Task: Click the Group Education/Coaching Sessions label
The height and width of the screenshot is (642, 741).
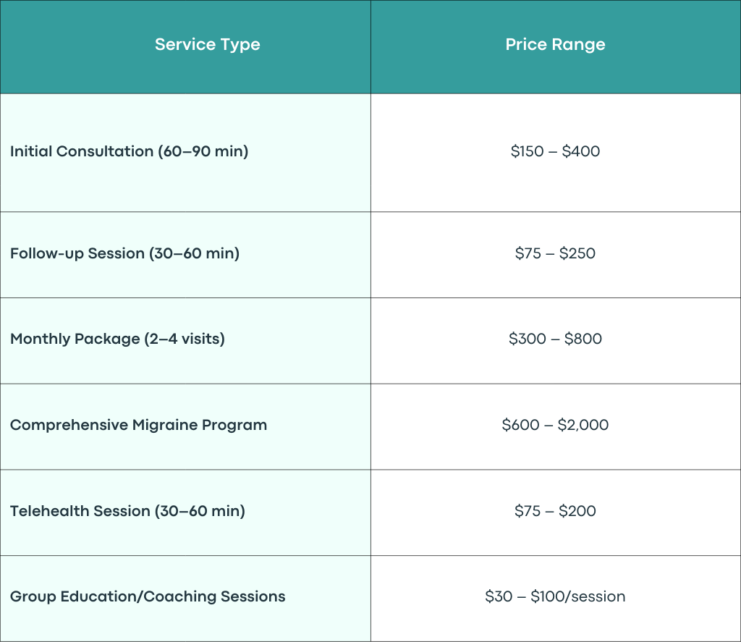Action: (148, 596)
